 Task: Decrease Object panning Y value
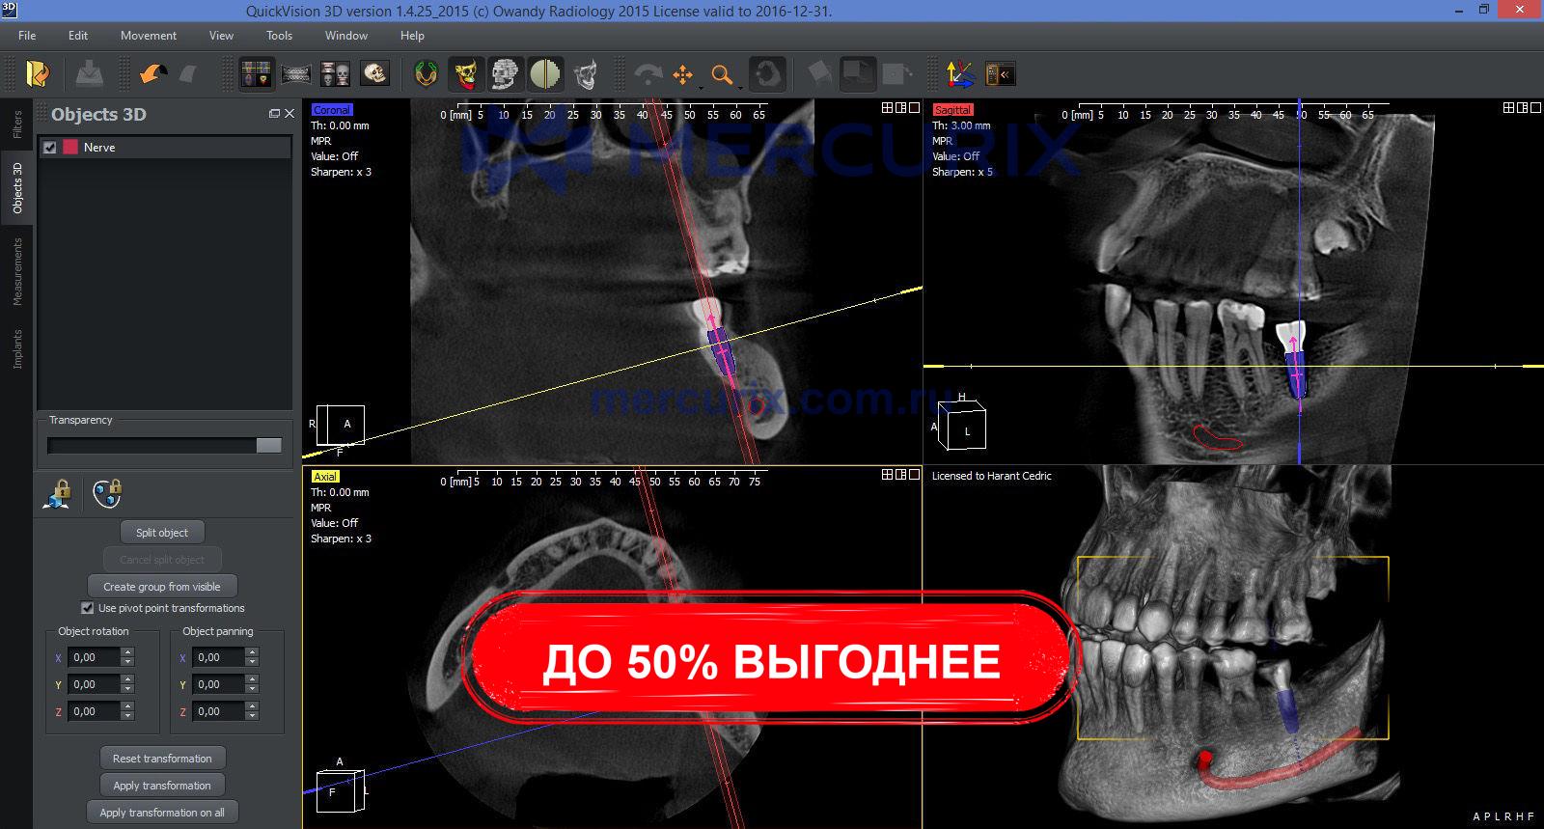click(252, 689)
